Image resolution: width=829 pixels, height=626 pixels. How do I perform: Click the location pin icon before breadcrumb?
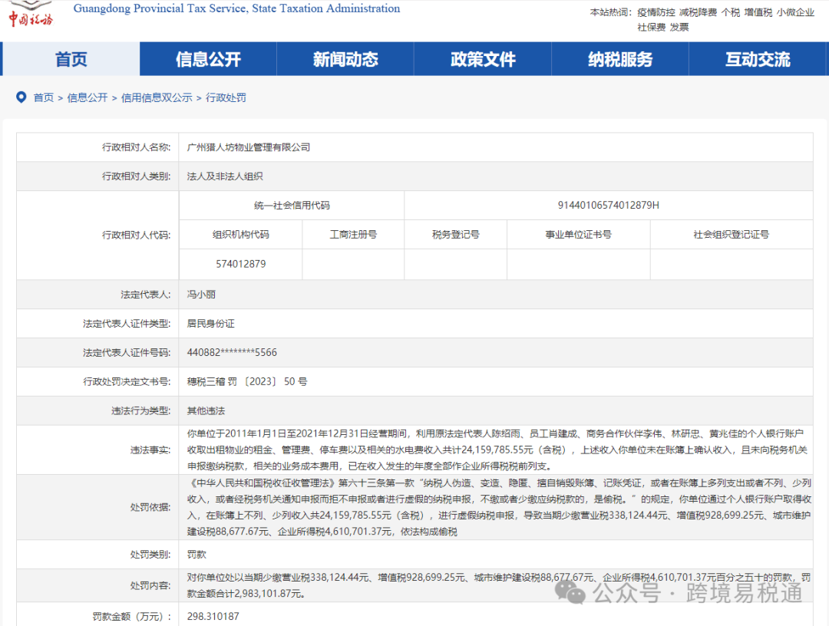[21, 97]
